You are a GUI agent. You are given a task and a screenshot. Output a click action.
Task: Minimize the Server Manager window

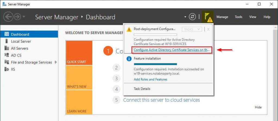247,4
